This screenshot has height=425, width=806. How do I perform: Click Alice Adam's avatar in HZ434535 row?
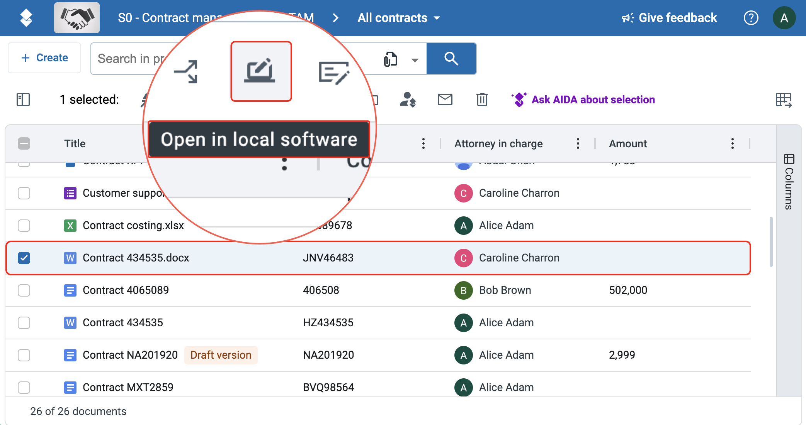464,323
